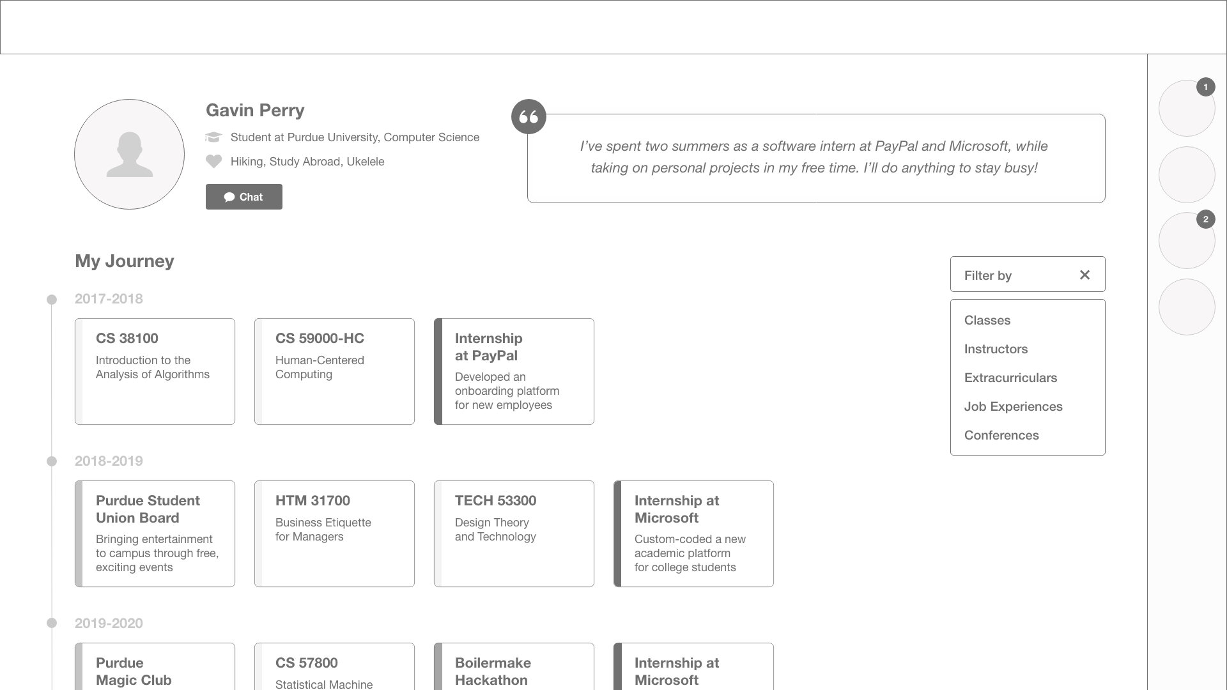Open the fourth sidebar contact circle
Viewport: 1227px width, 690px height.
coord(1187,307)
